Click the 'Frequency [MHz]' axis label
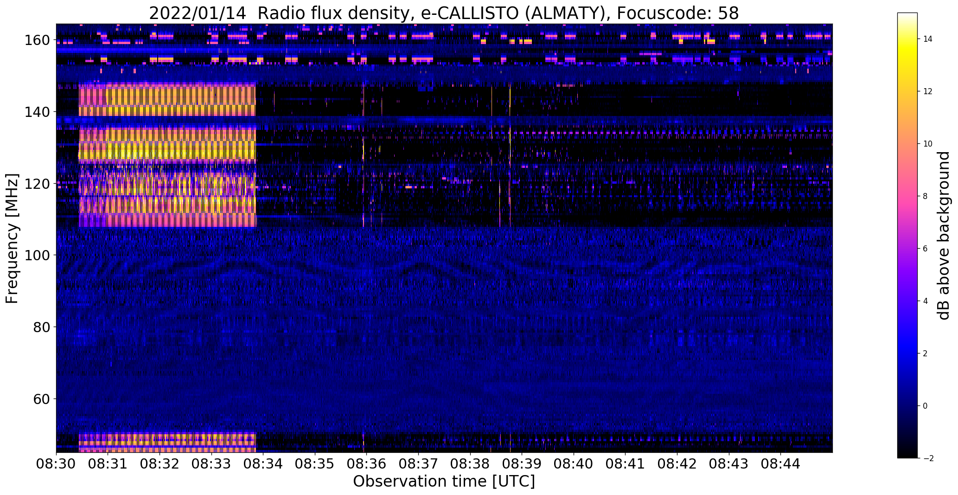Screen dimensions: 958x495 click(12, 238)
